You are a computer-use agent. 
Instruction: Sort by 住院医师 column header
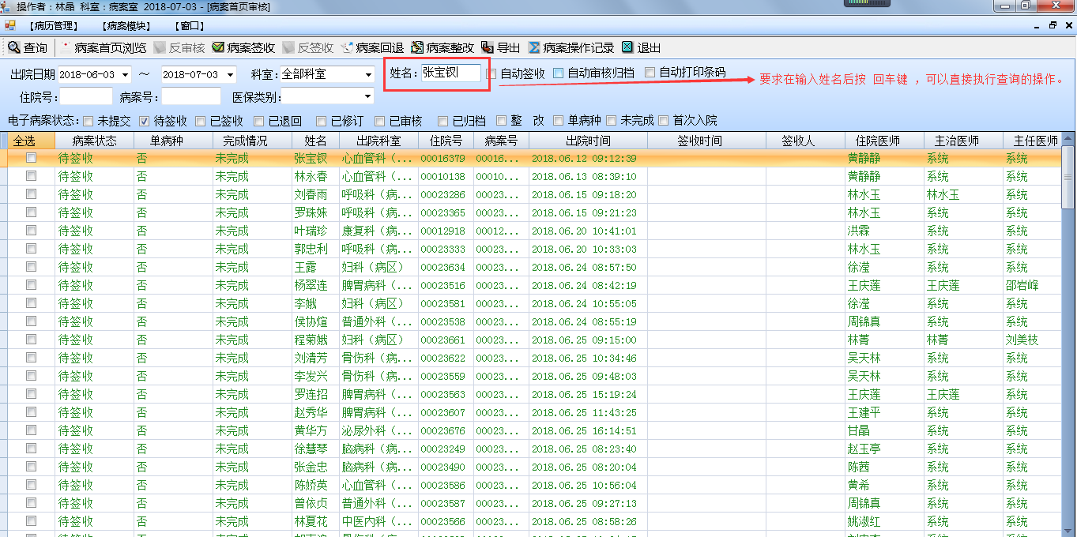coord(884,141)
